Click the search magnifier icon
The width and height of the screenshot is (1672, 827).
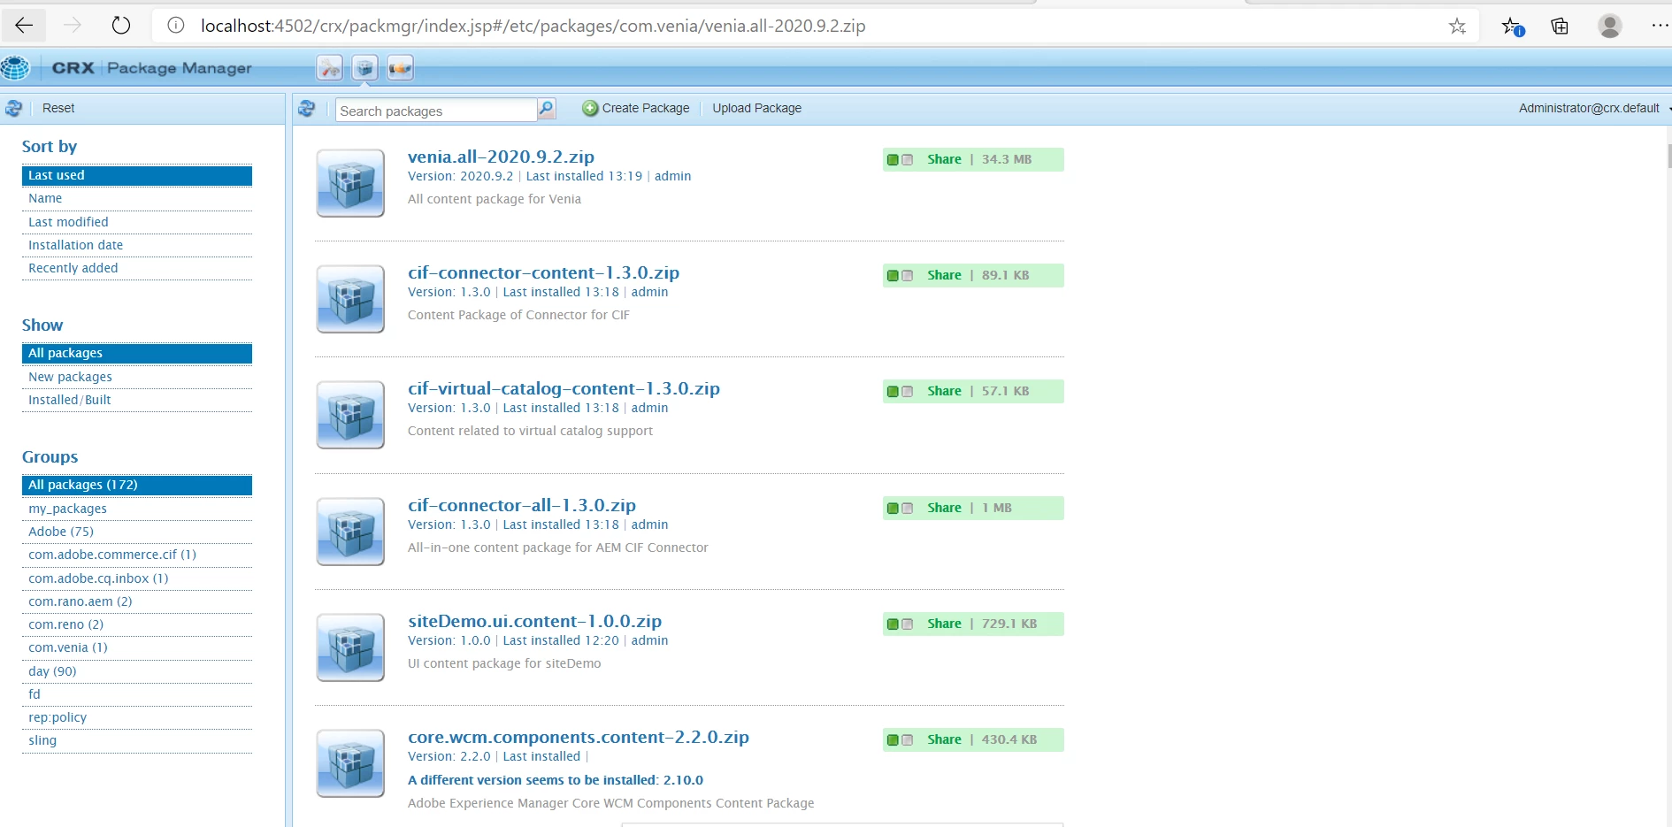[x=547, y=109]
